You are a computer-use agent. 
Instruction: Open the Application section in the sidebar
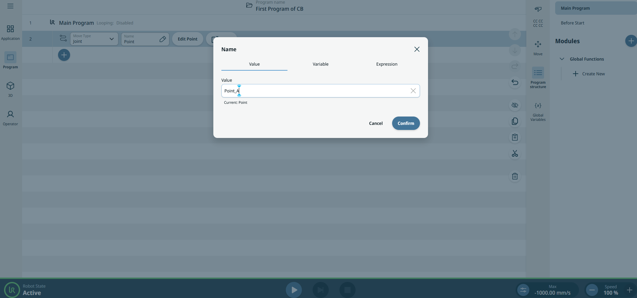[x=10, y=32]
